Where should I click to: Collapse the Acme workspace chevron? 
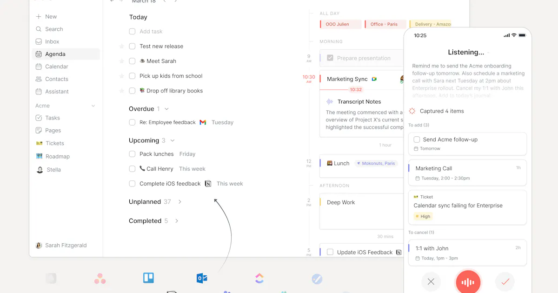93,106
